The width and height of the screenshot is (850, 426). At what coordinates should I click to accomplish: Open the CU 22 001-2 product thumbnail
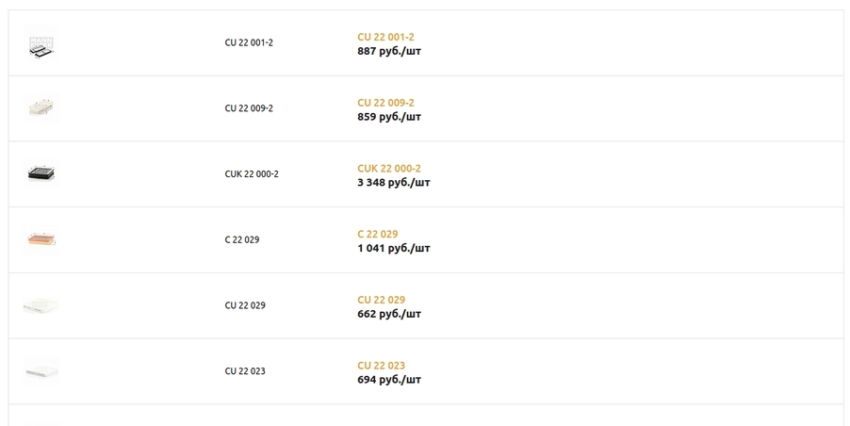tap(41, 42)
